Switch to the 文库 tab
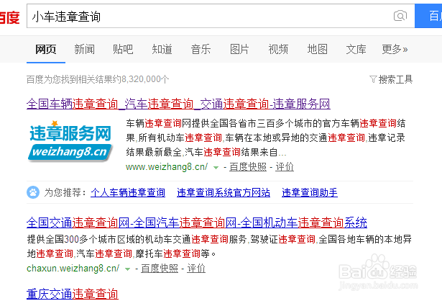This screenshot has height=301, width=442. pyautogui.click(x=356, y=50)
